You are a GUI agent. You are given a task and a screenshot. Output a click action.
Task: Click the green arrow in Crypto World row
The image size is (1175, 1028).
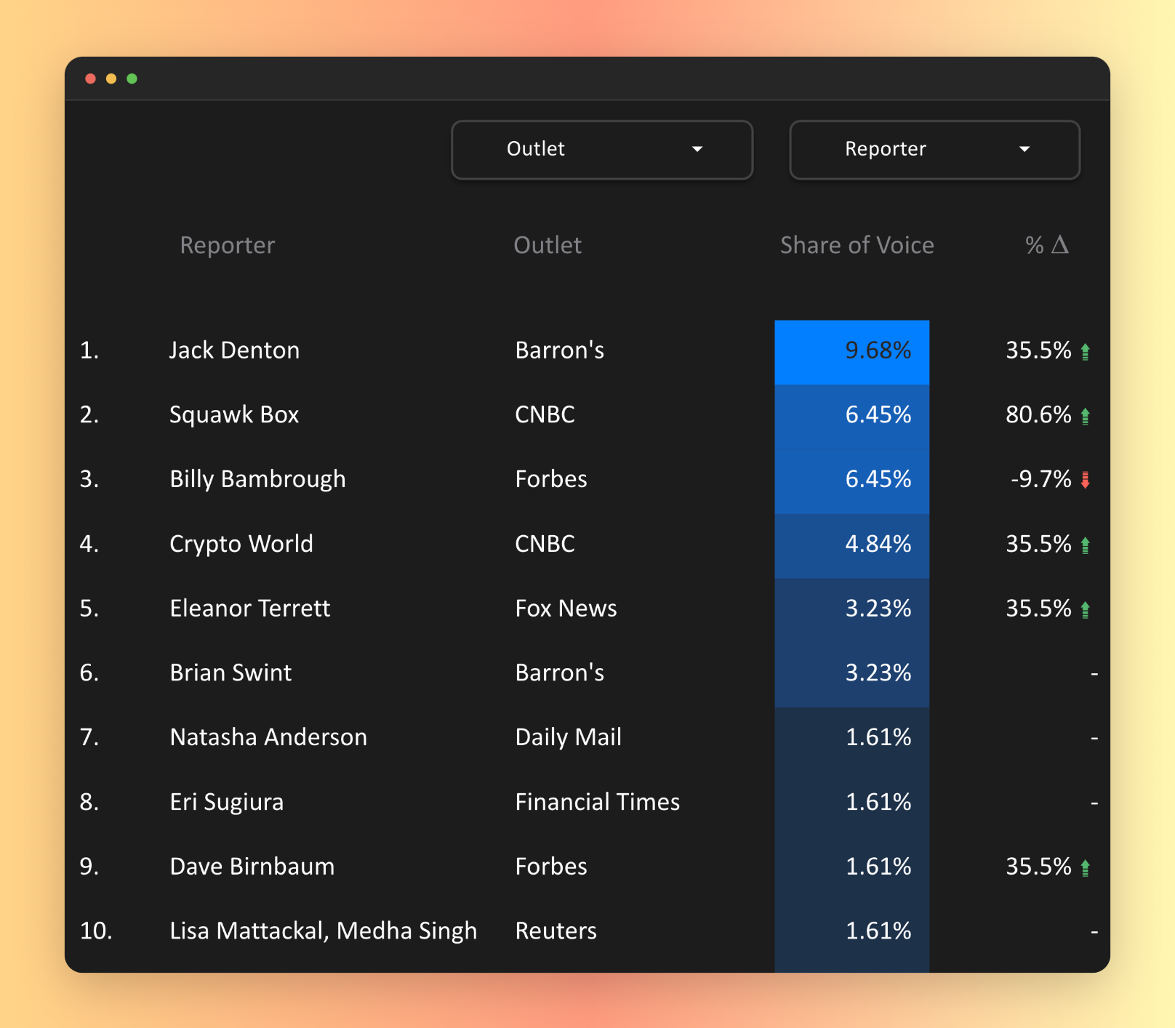pyautogui.click(x=1085, y=545)
